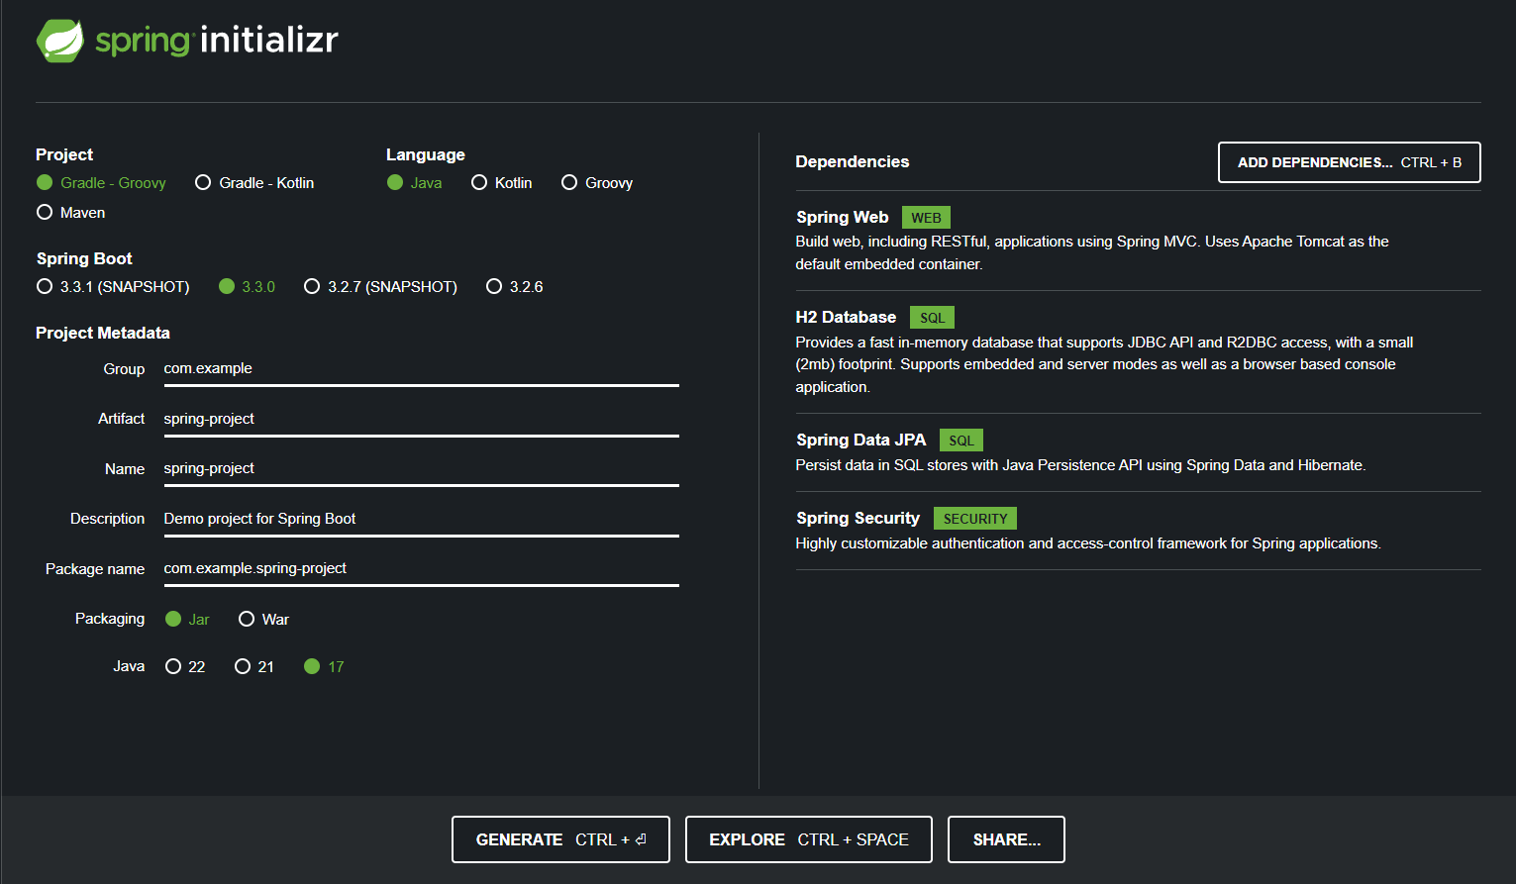The width and height of the screenshot is (1516, 884).
Task: Click the Spring Data JPA dependency title
Action: click(x=860, y=441)
